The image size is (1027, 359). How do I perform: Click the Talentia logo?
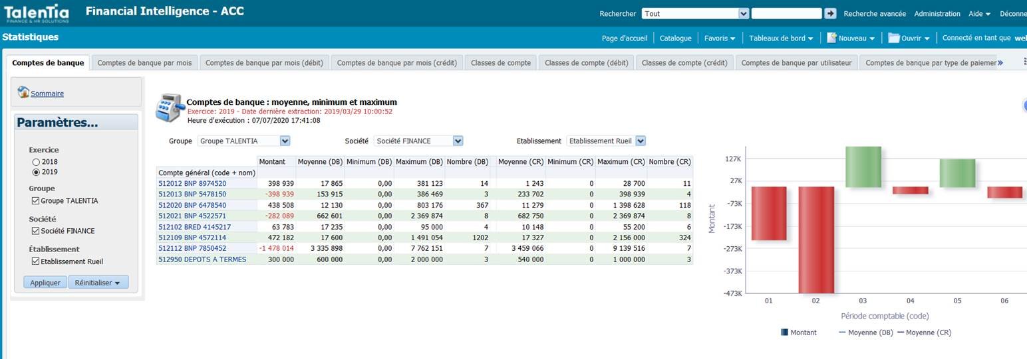(x=37, y=13)
